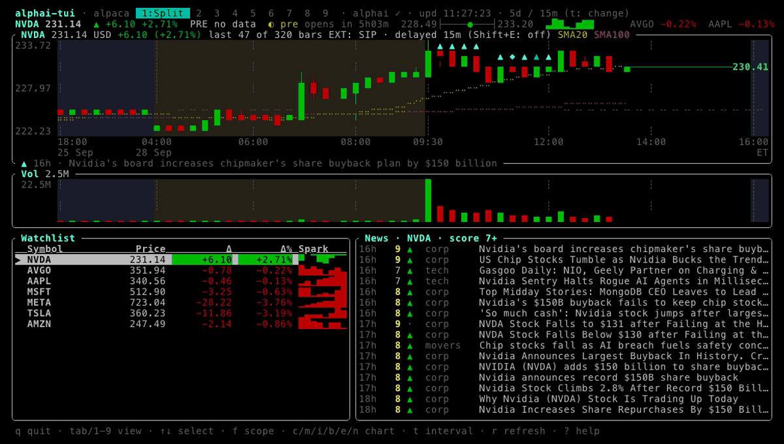Viewport: 784px width, 444px height.
Task: Click the diamond news marker above chart candles
Action: (512, 57)
